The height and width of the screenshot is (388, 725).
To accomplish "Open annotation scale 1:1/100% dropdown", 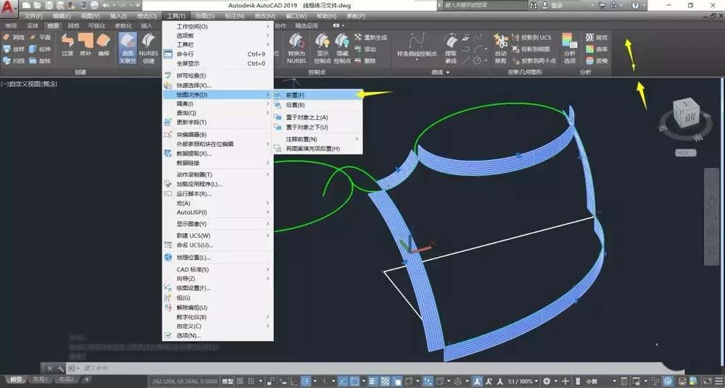I will point(521,381).
